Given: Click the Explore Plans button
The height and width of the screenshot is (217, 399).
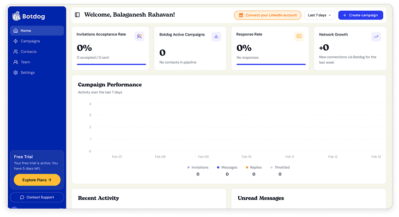Looking at the screenshot, I should click(37, 180).
